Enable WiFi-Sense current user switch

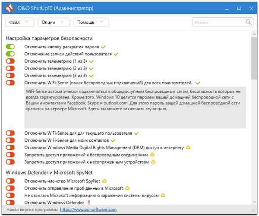10,133
